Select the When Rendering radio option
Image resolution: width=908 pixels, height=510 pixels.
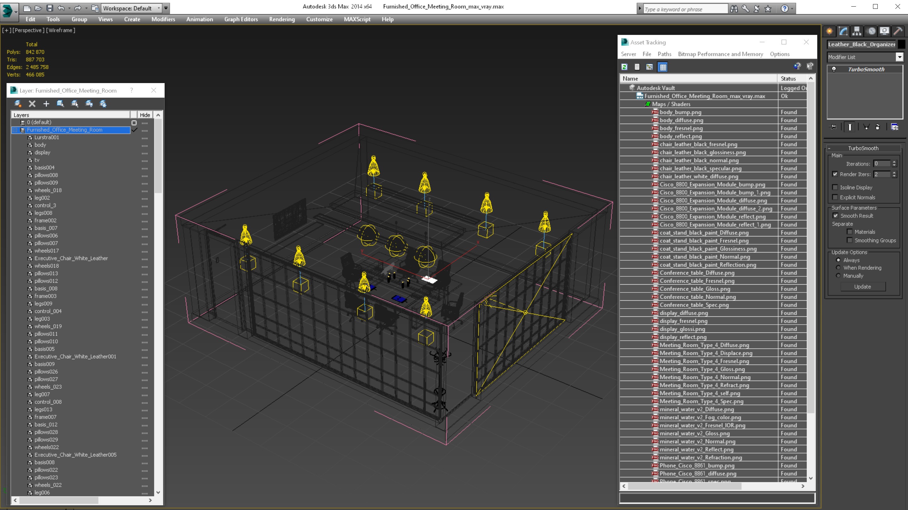pyautogui.click(x=838, y=268)
